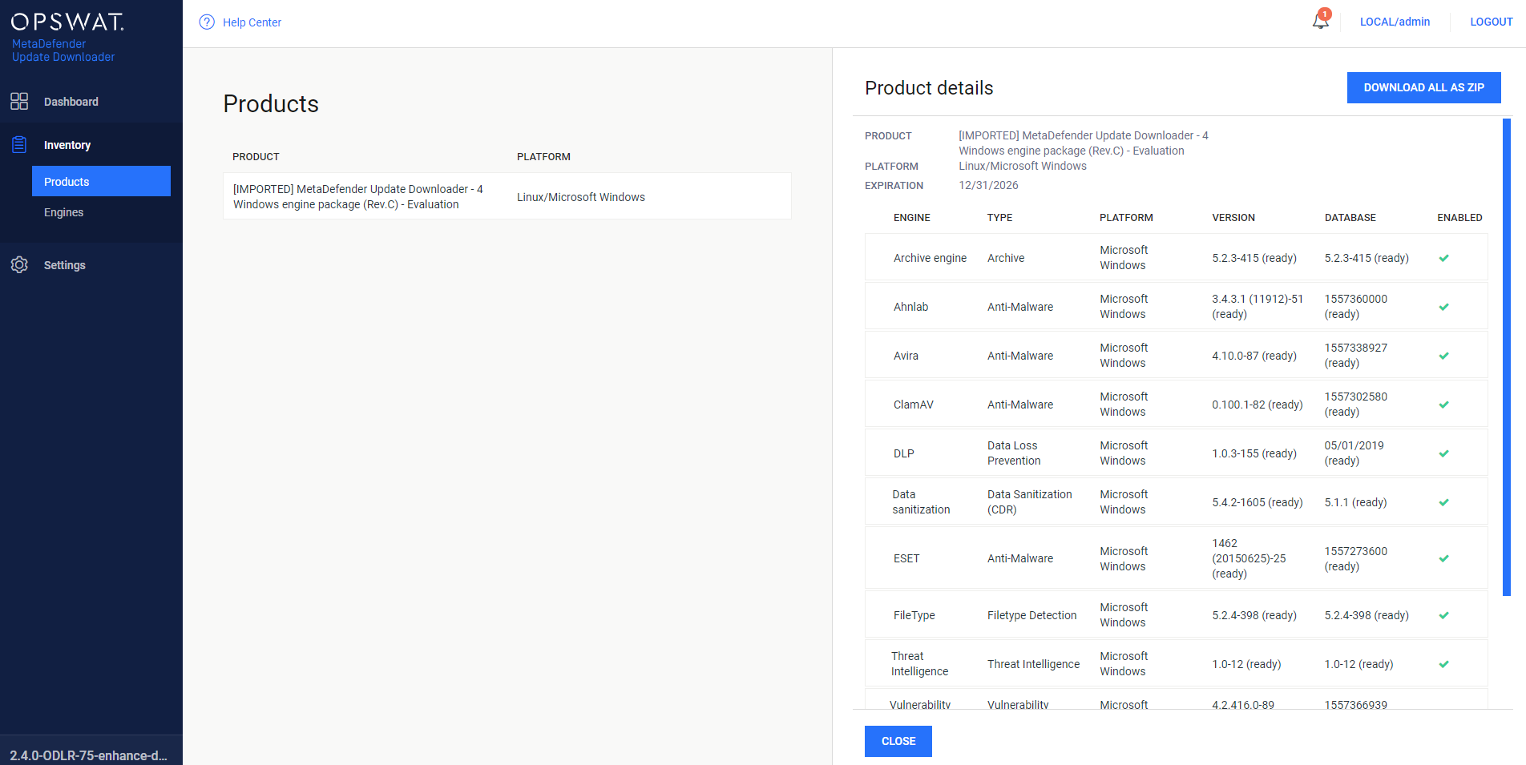Screen dimensions: 1526x765
Task: Click the Dashboard grid icon
Action: coord(19,101)
